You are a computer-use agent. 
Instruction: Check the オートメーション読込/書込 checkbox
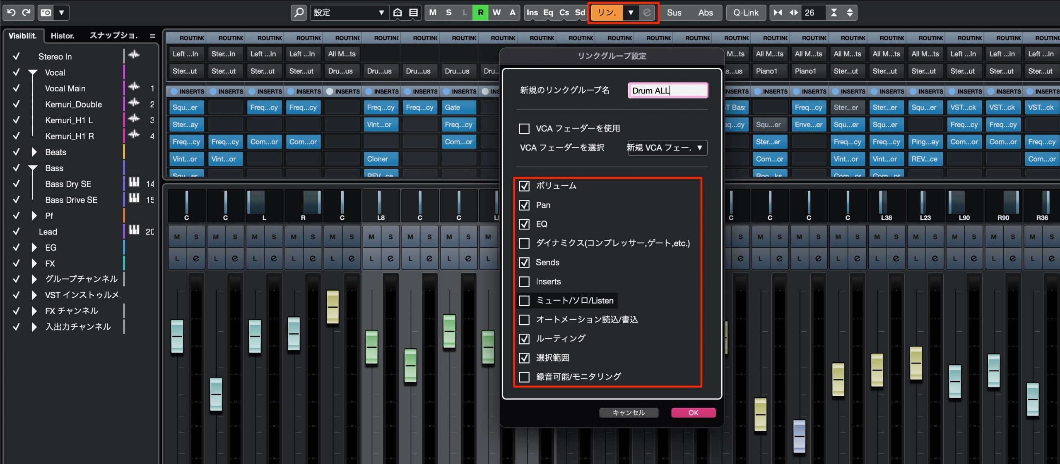click(x=524, y=320)
